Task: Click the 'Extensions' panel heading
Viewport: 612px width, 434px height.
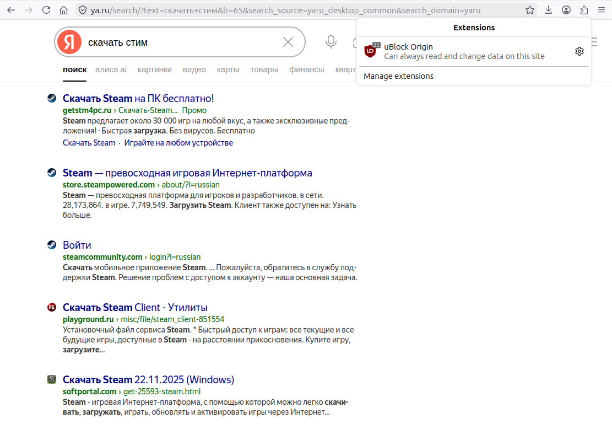Action: (474, 28)
